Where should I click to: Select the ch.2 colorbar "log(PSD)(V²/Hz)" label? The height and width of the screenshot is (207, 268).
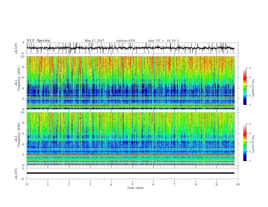click(253, 144)
